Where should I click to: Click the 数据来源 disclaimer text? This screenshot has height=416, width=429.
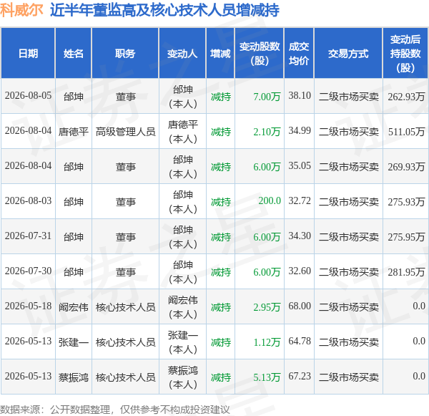pos(115,410)
